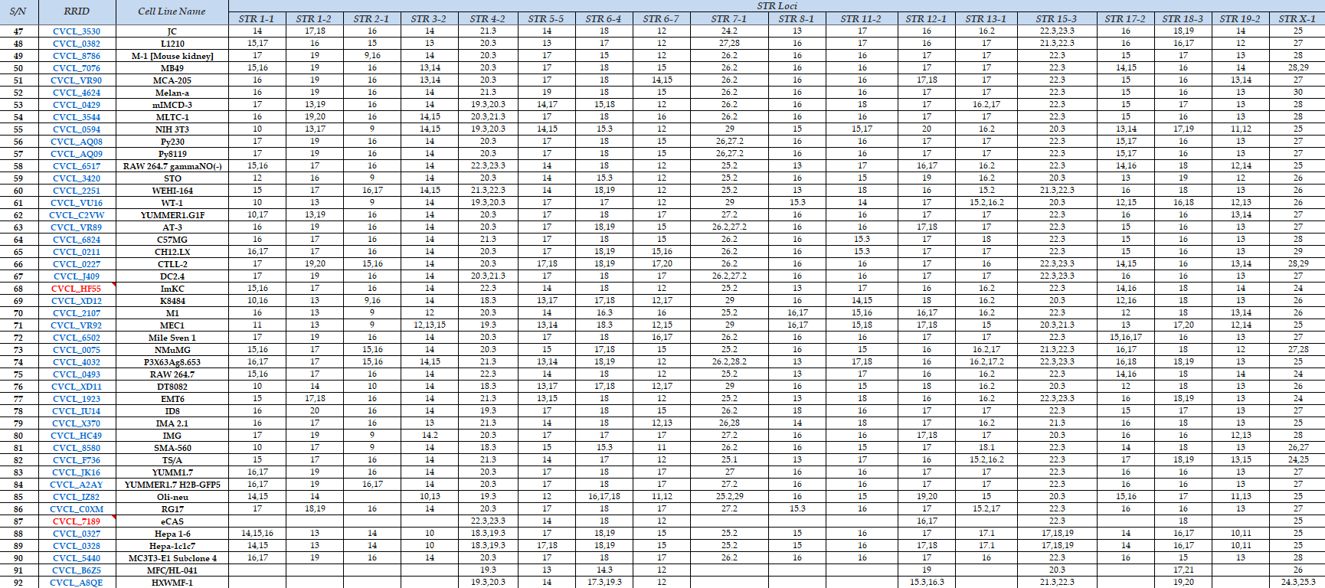
Task: Click the CVCL_IZ82 link
Action: pos(77,497)
